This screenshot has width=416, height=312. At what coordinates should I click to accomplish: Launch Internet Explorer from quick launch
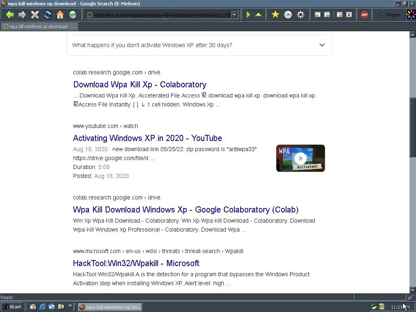(x=42, y=307)
